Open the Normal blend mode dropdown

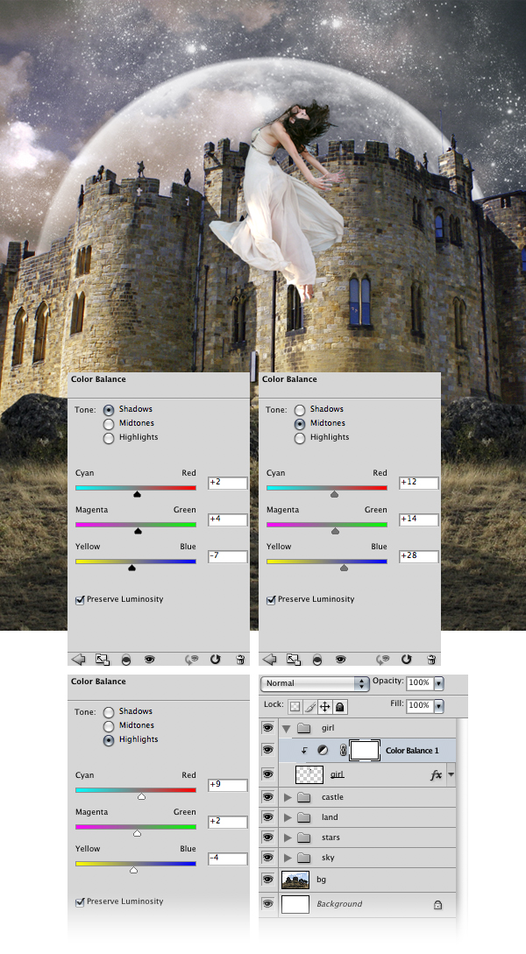(315, 683)
